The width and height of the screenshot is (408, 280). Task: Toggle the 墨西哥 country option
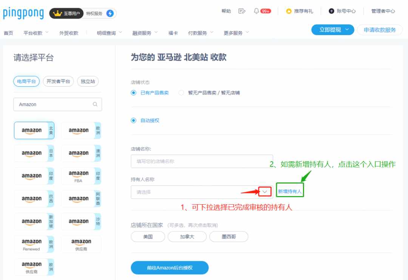click(229, 237)
